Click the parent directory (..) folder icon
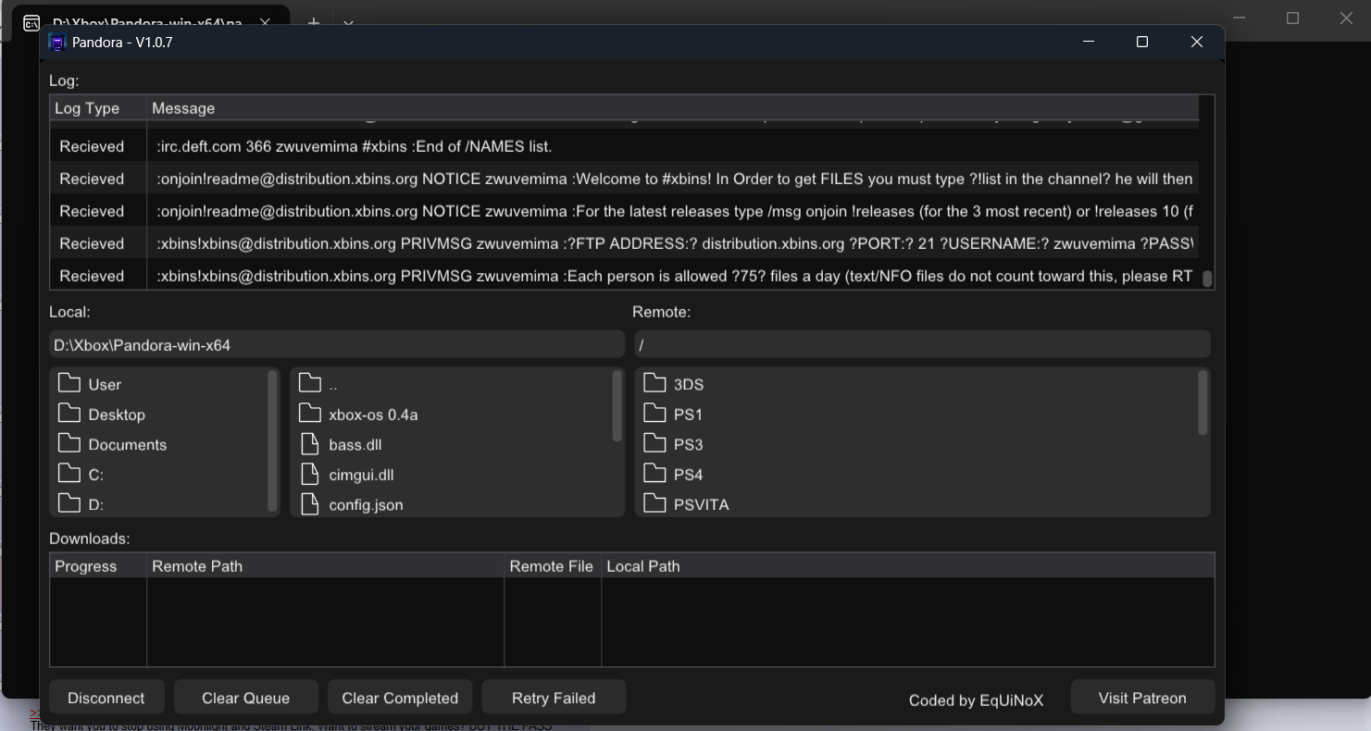Screen dimensions: 1371x731 click(310, 383)
